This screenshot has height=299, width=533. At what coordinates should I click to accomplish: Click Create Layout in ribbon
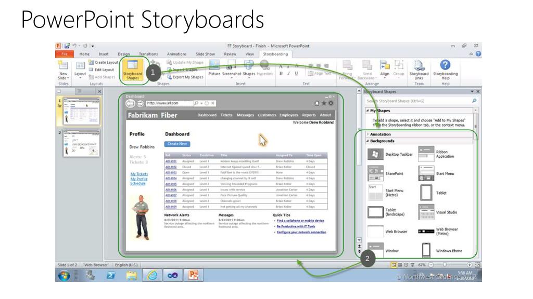pyautogui.click(x=104, y=62)
